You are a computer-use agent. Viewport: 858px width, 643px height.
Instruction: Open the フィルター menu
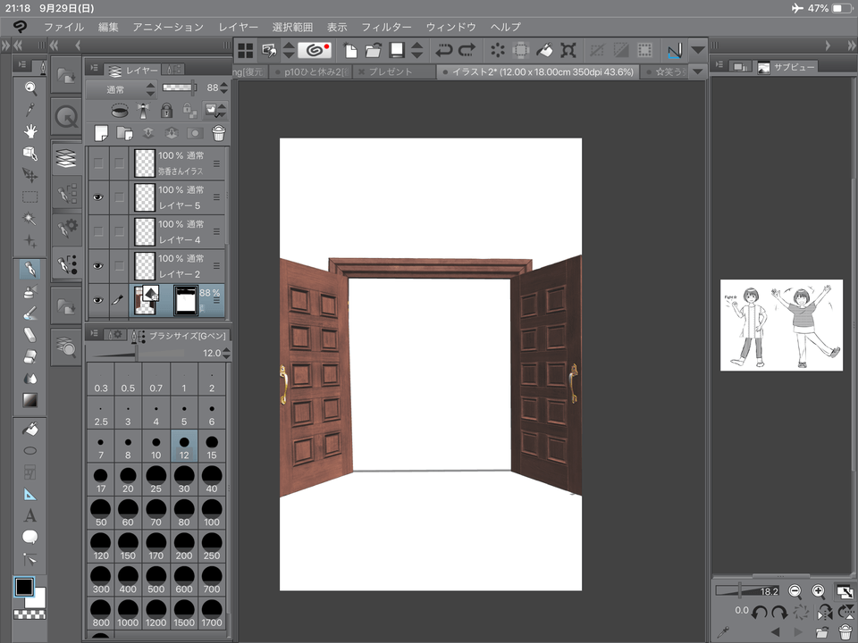[387, 27]
